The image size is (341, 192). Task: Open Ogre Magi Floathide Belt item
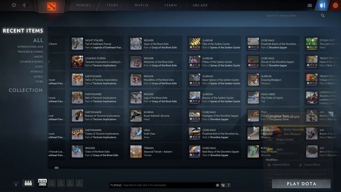click(x=214, y=133)
